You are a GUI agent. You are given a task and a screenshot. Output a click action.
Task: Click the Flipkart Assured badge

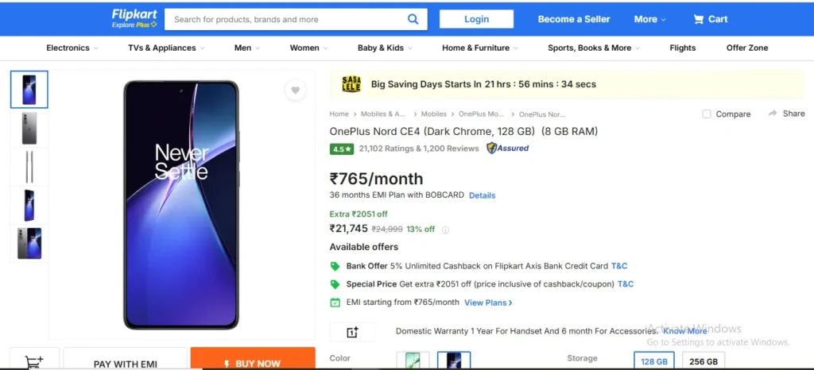tap(507, 148)
